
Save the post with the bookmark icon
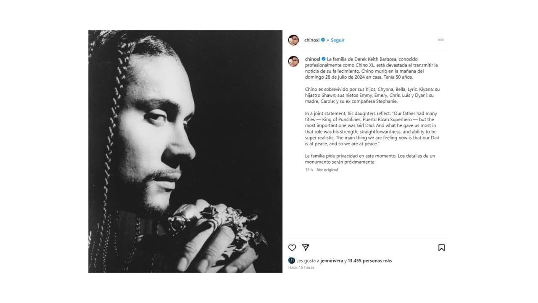pyautogui.click(x=441, y=248)
